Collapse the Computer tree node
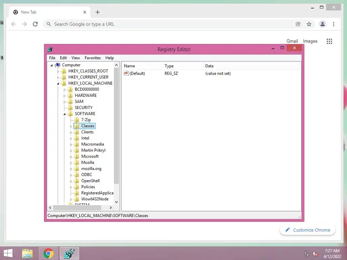Screen dimensions: 347x260 pyautogui.click(x=52, y=65)
